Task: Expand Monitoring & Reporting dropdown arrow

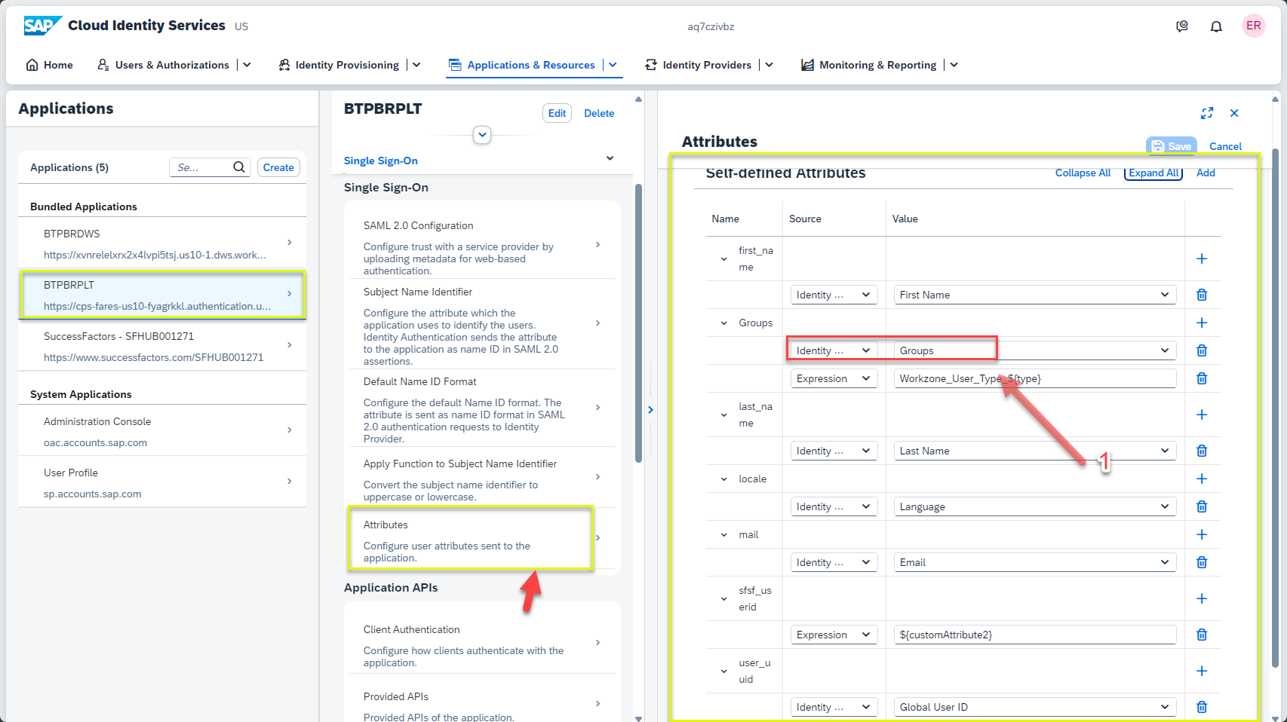Action: [954, 65]
